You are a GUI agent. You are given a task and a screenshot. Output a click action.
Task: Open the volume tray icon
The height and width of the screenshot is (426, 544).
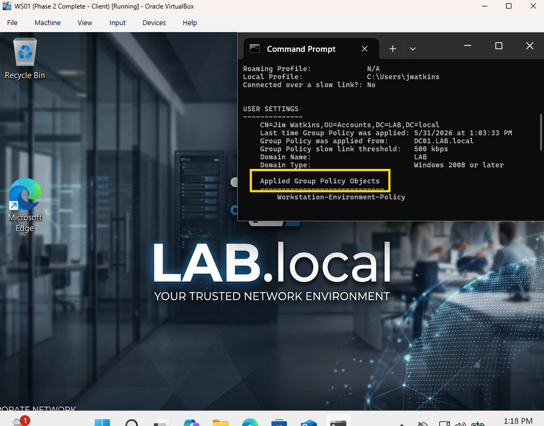click(x=461, y=424)
